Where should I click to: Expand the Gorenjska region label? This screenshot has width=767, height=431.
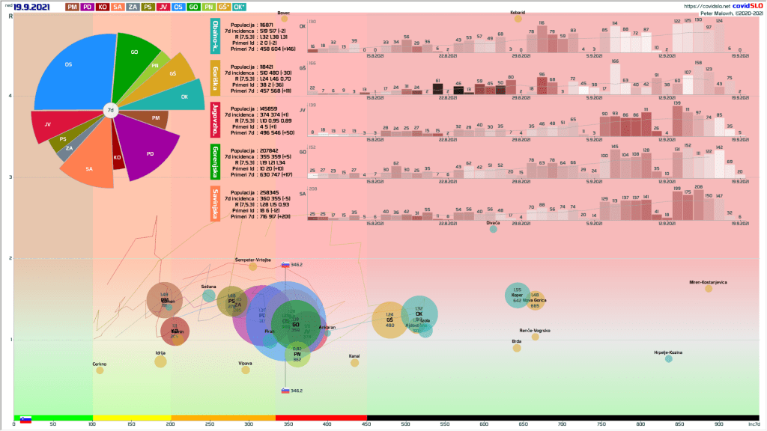click(216, 161)
